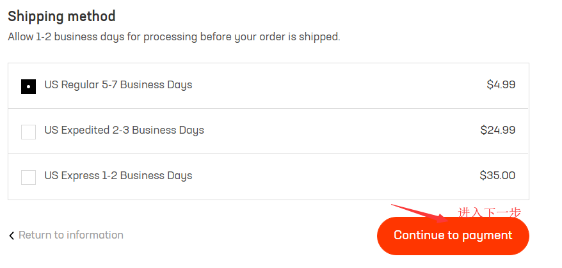The height and width of the screenshot is (268, 562).
Task: Click the US Express 1-2 Business Days label
Action: [x=118, y=175]
